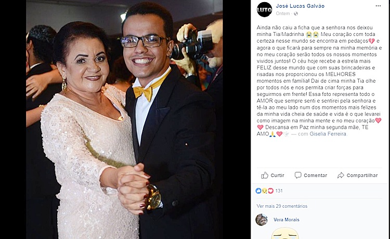Click the Compartilhar button label
This screenshot has height=239, width=390.
coord(362,175)
